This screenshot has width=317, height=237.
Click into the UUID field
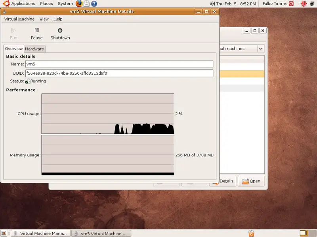pos(119,73)
